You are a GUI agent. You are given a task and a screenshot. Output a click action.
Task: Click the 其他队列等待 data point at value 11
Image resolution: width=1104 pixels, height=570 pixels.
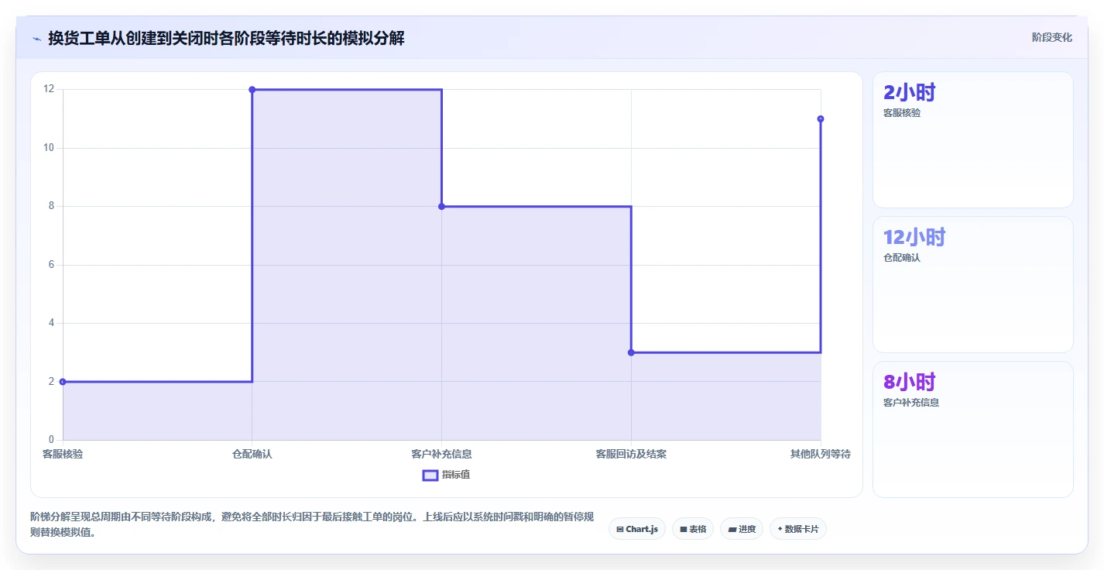(821, 119)
